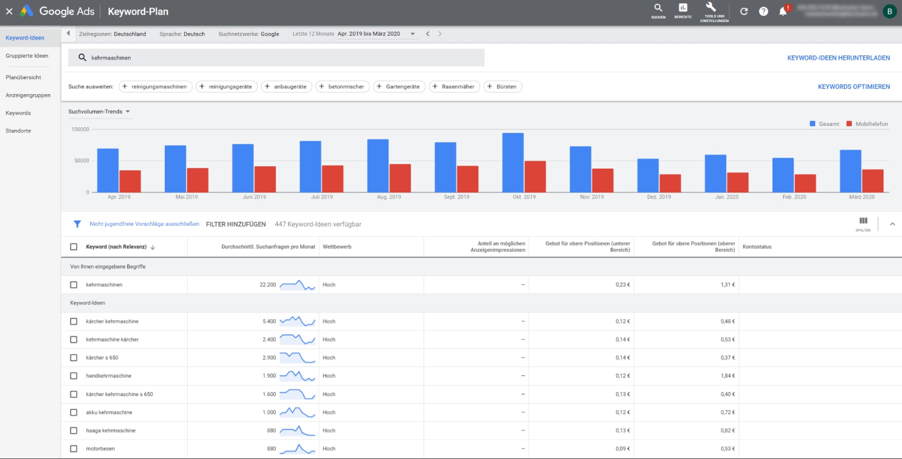Screen dimensions: 902x459
Task: Check the kärcher kehrmaschine row checkbox
Action: pos(74,321)
